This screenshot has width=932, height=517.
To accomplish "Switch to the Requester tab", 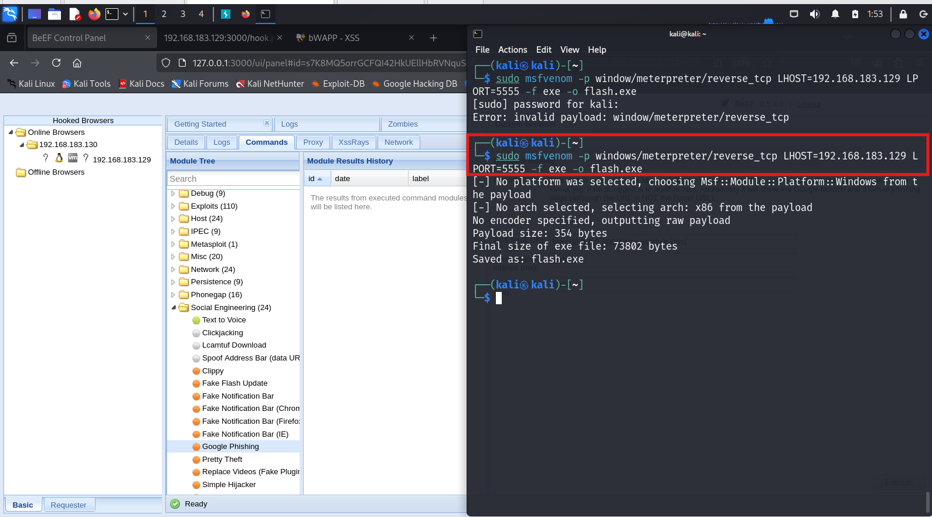I will (69, 505).
